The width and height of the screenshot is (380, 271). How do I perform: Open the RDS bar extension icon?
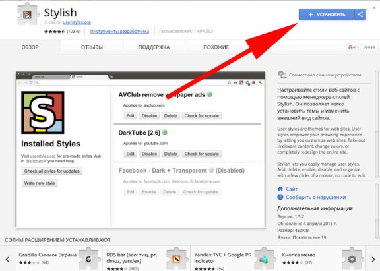(176, 259)
